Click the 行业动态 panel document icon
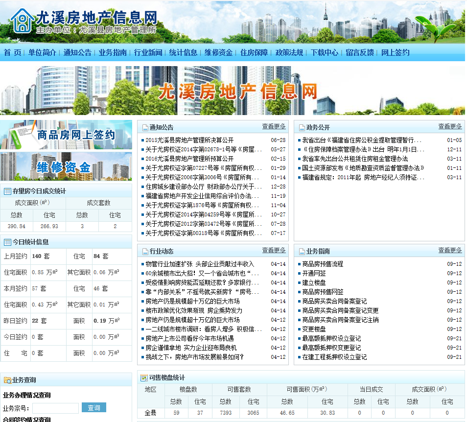The width and height of the screenshot is (467, 422). 145,252
